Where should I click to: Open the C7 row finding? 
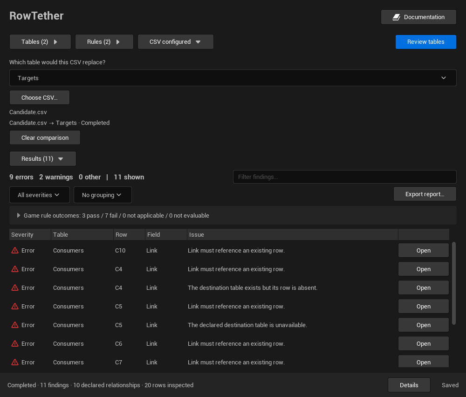424,362
